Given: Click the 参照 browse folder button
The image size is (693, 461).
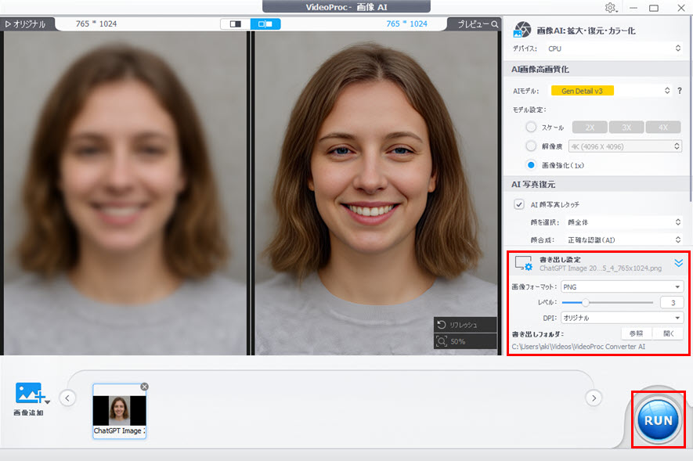Looking at the screenshot, I should tap(636, 332).
